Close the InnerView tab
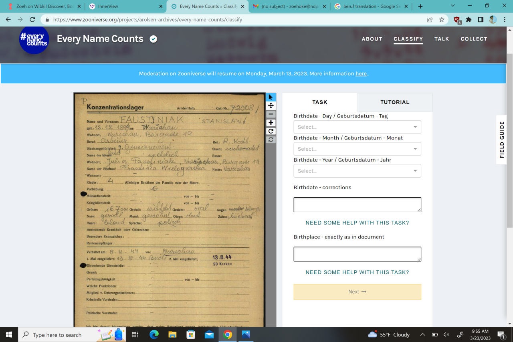Viewport: 513px width, 342px height. tap(161, 6)
